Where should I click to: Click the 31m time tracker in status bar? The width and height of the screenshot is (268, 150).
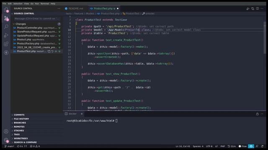point(232,146)
